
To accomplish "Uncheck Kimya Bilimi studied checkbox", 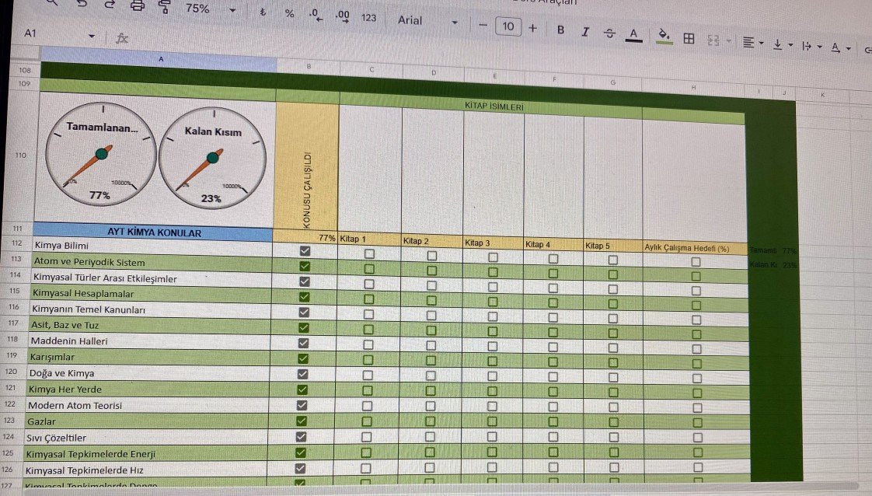I will click(305, 250).
